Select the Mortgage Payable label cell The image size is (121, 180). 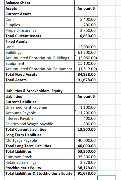[40, 140]
